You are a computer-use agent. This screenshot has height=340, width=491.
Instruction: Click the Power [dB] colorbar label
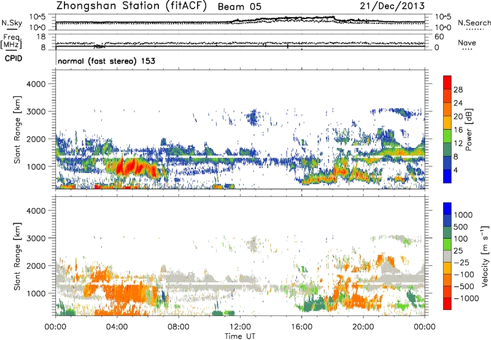click(x=469, y=129)
